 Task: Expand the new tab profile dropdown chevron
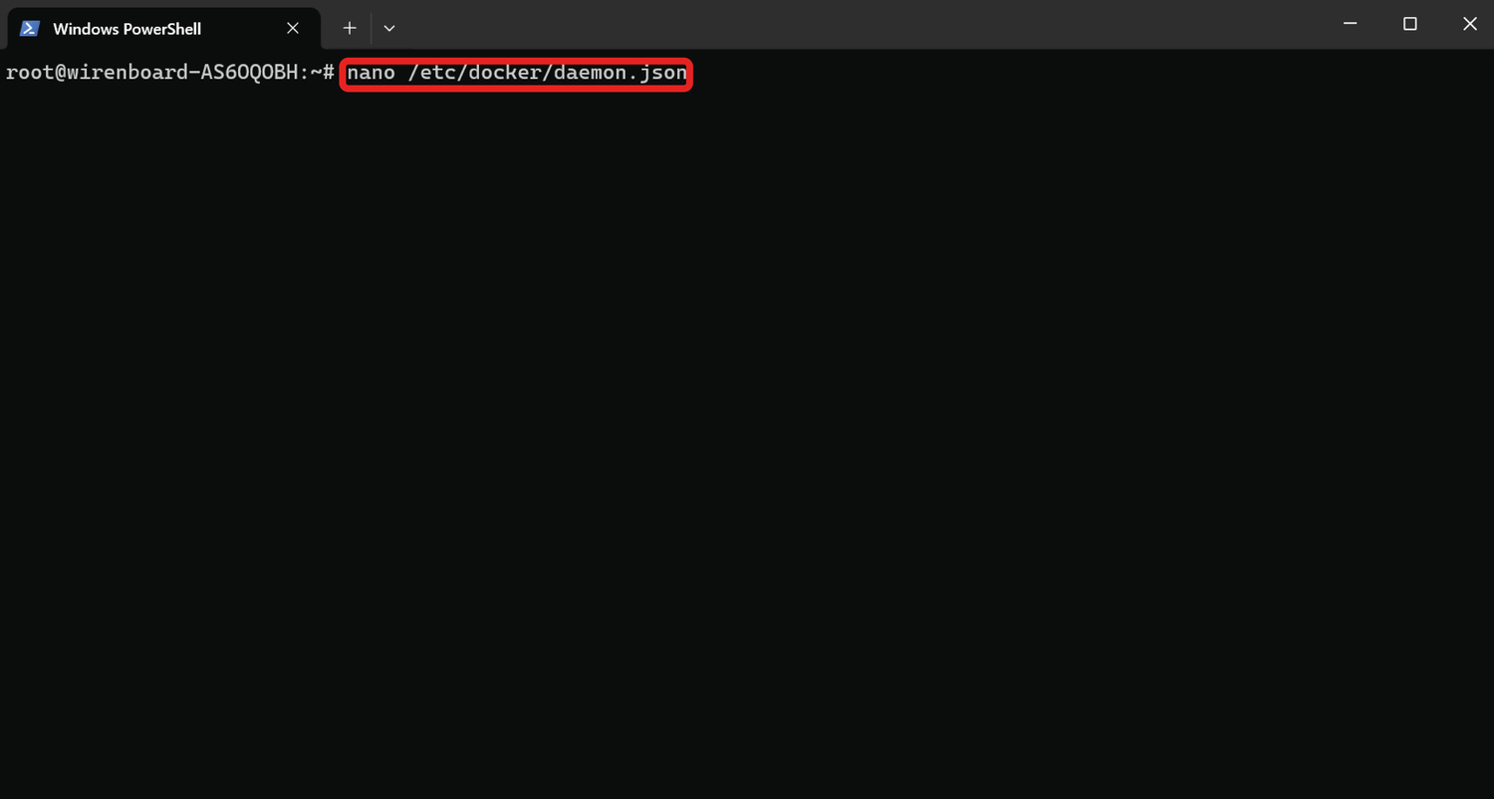[x=389, y=29]
